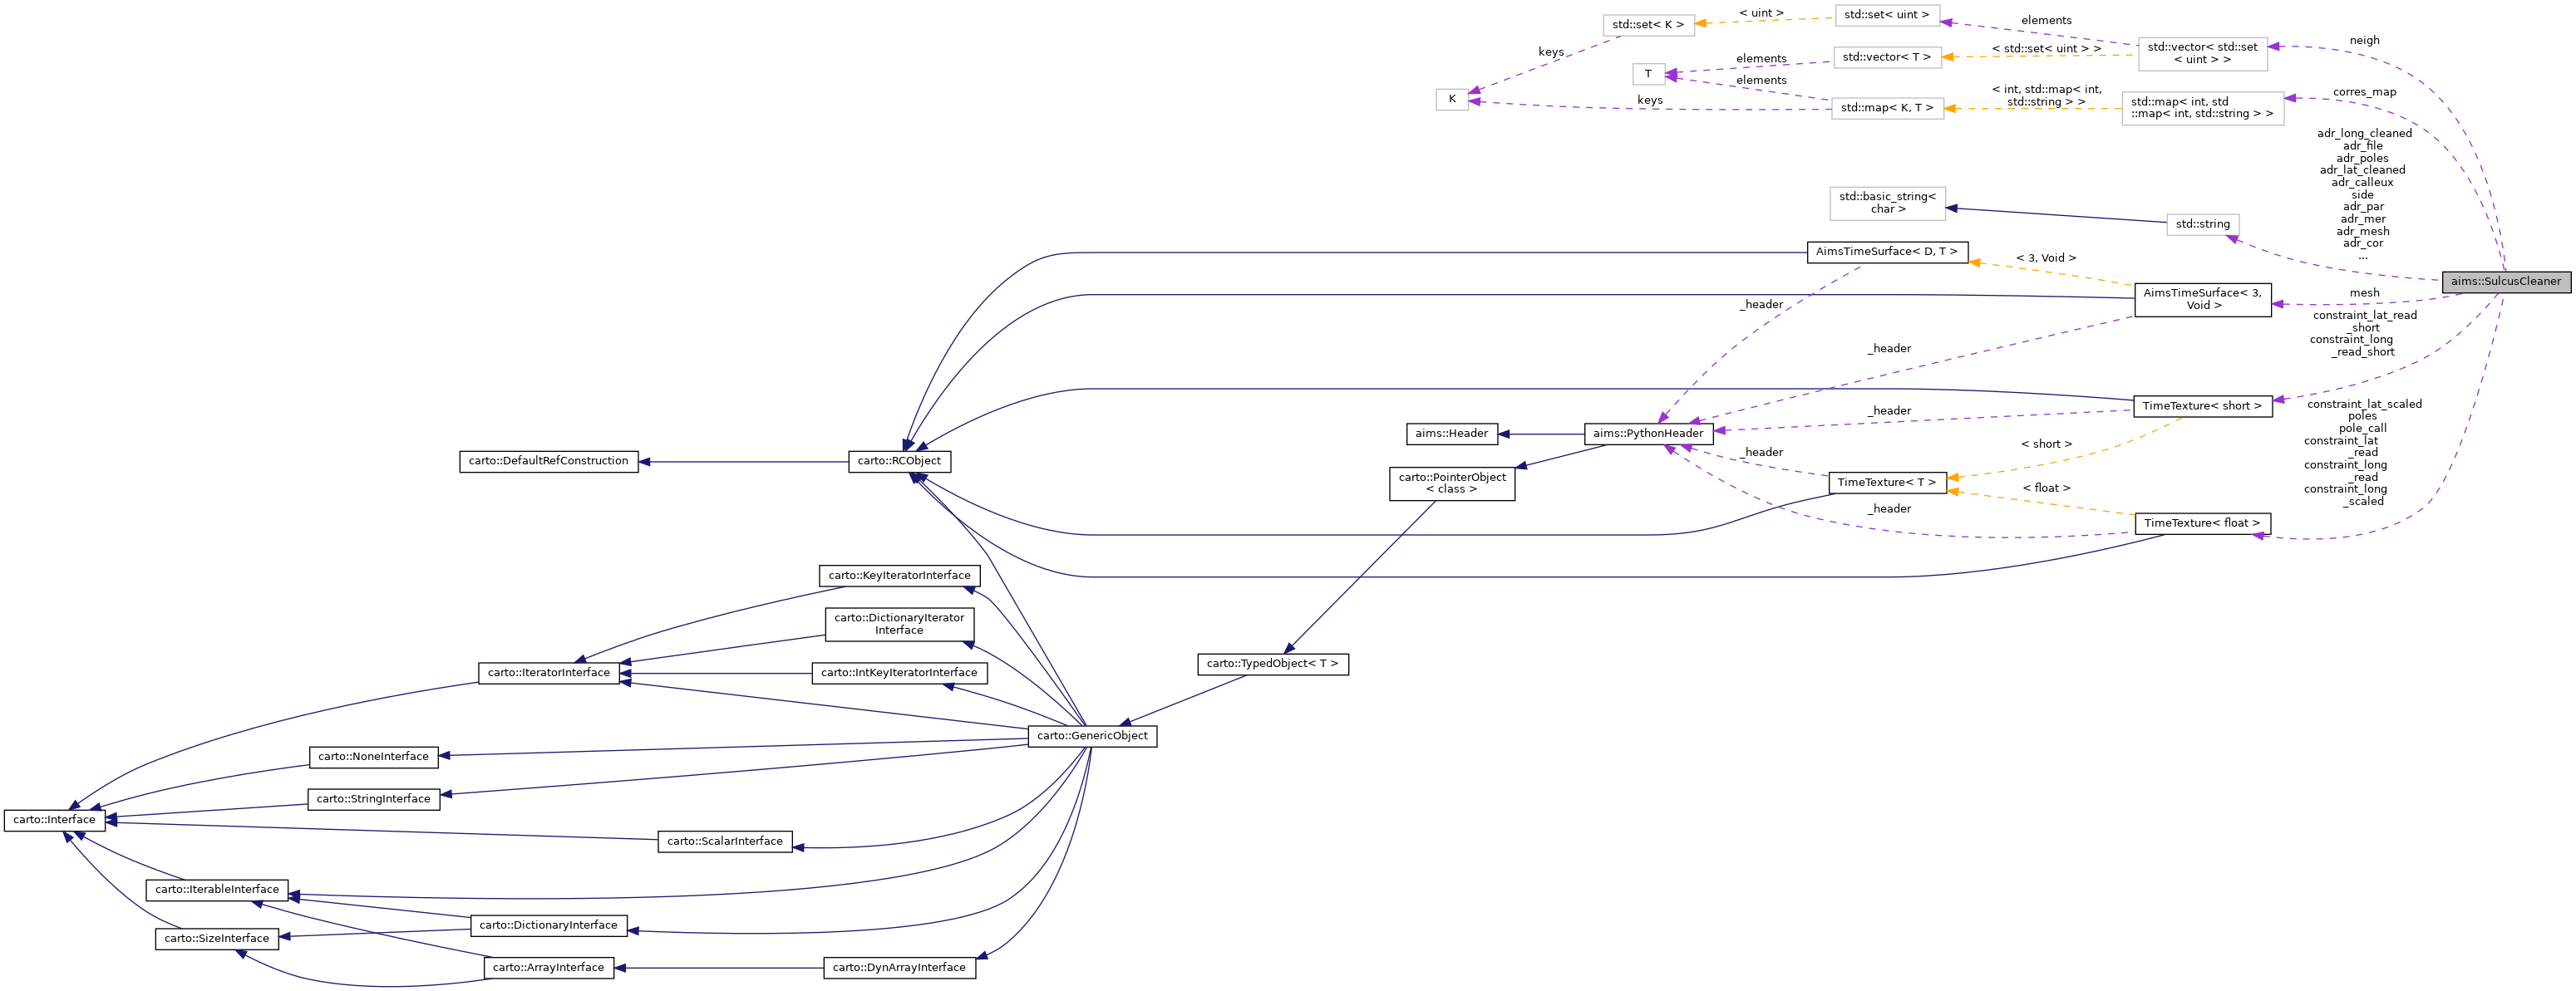2576x991 pixels.
Task: Select the carto::Interface class node
Action: click(x=54, y=820)
